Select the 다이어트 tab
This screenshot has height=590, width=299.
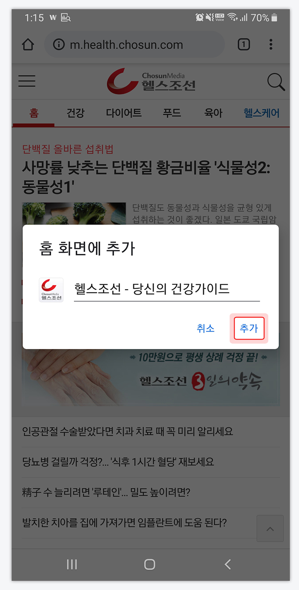coord(124,113)
